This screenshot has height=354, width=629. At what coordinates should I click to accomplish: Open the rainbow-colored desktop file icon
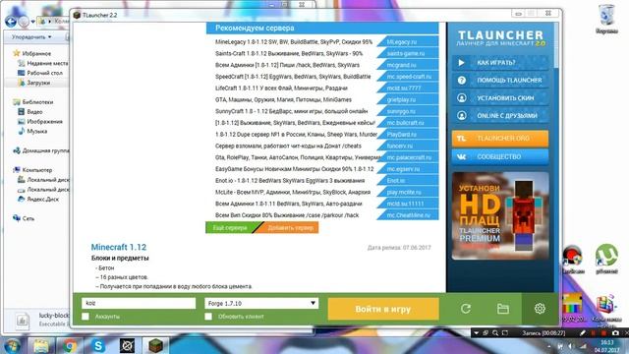tap(572, 307)
